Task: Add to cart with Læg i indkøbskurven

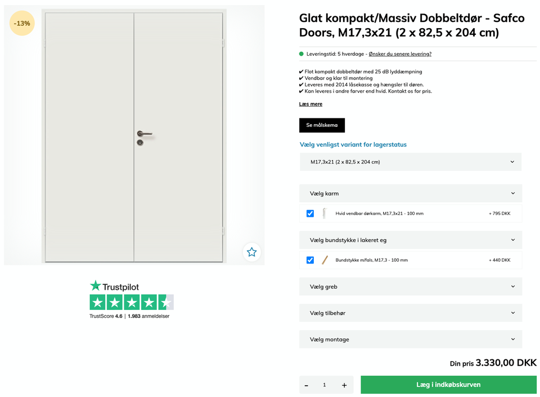Action: click(x=448, y=385)
